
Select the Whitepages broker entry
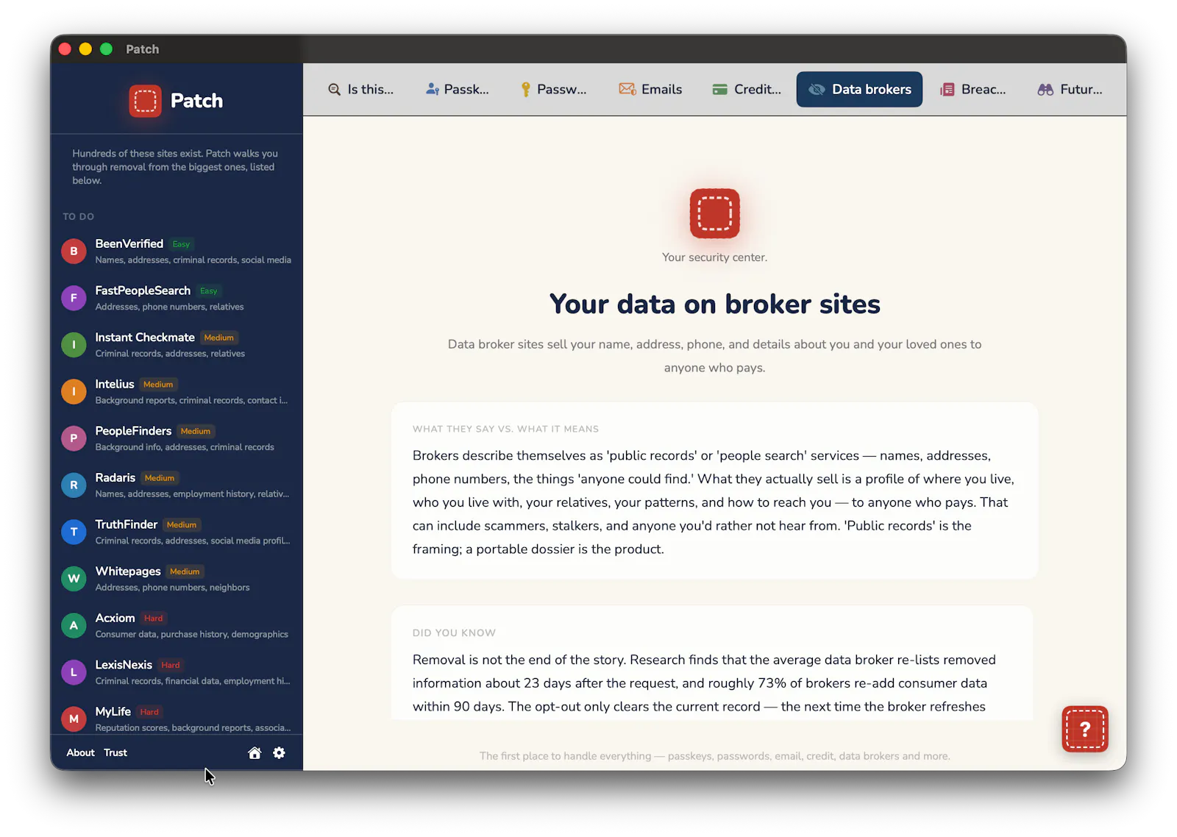tap(177, 579)
